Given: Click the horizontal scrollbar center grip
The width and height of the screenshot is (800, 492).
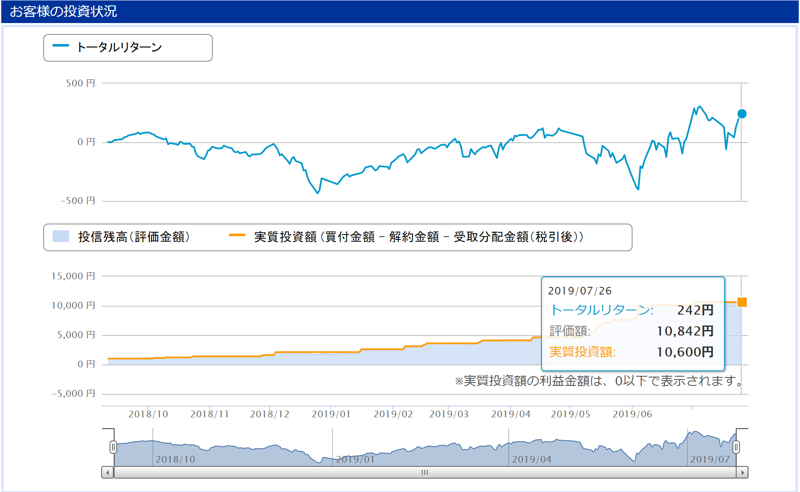Looking at the screenshot, I should 425,472.
